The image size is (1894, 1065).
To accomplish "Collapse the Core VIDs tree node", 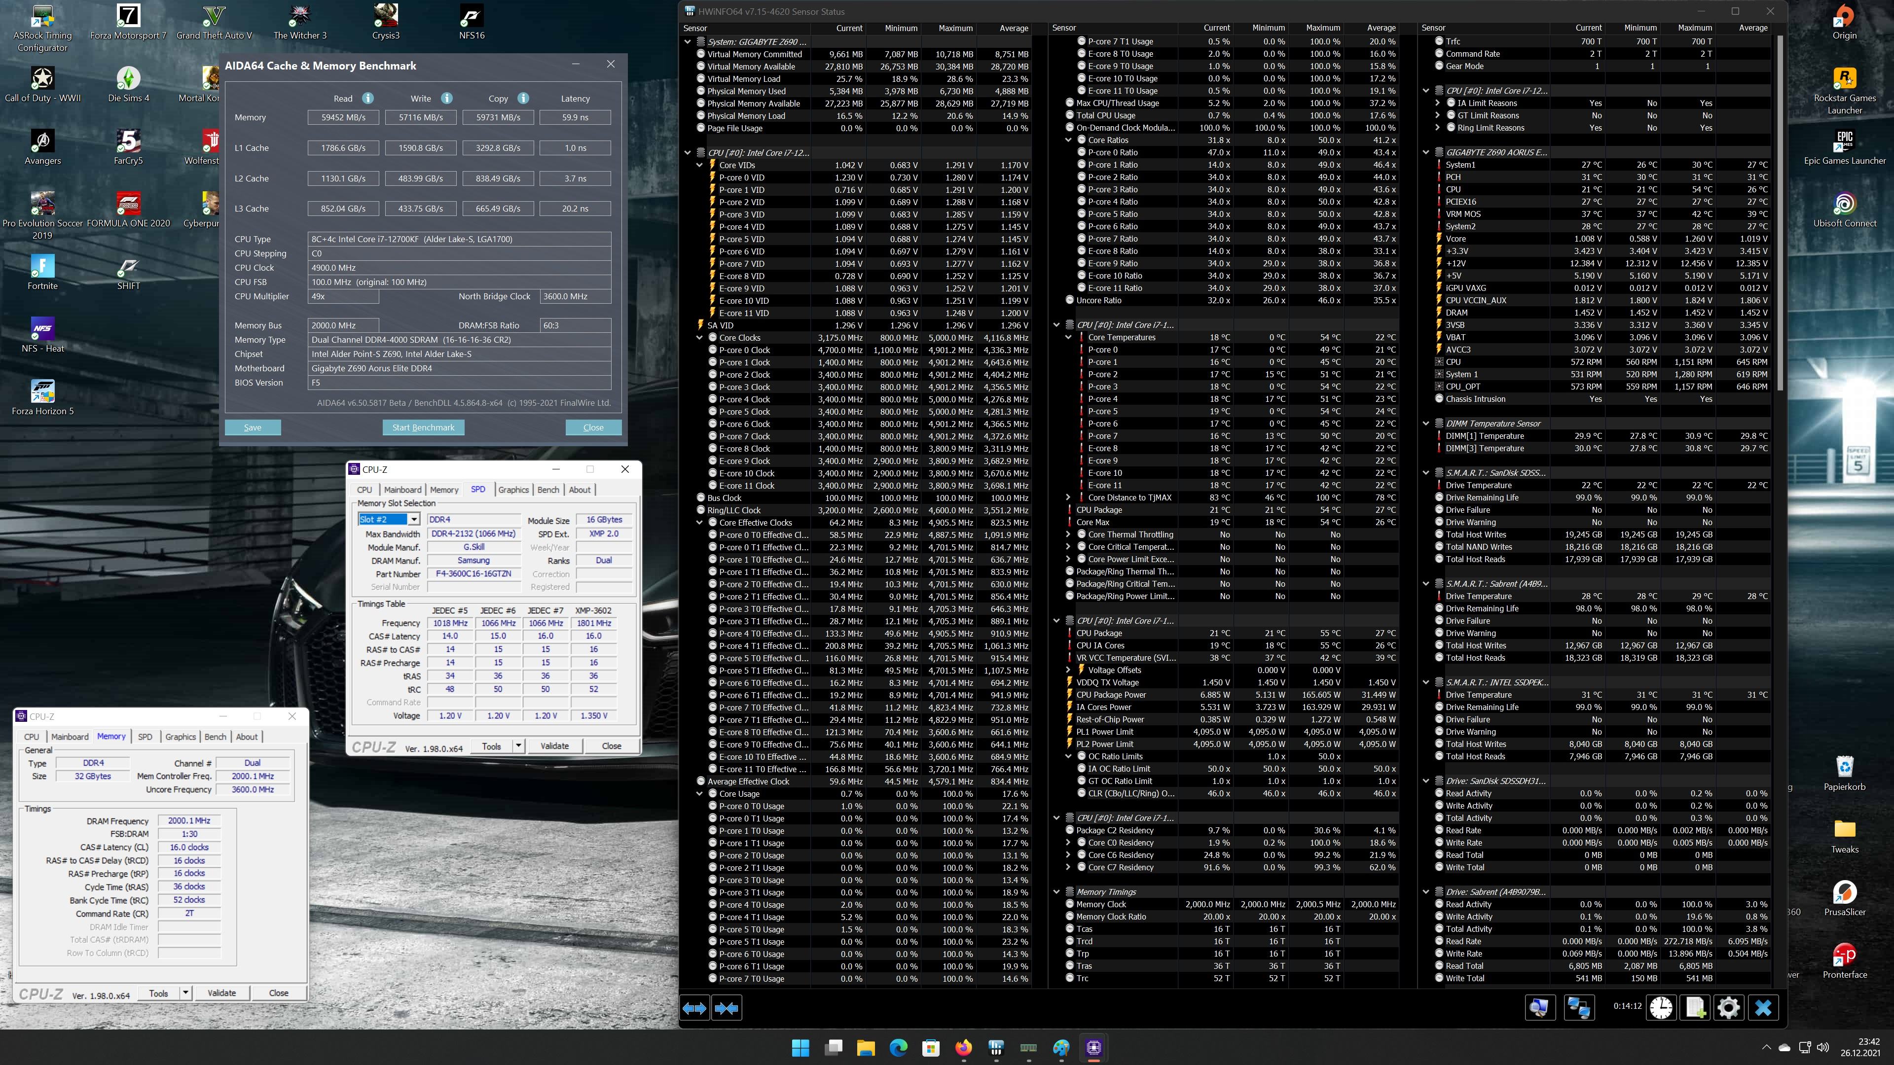I will (x=700, y=165).
